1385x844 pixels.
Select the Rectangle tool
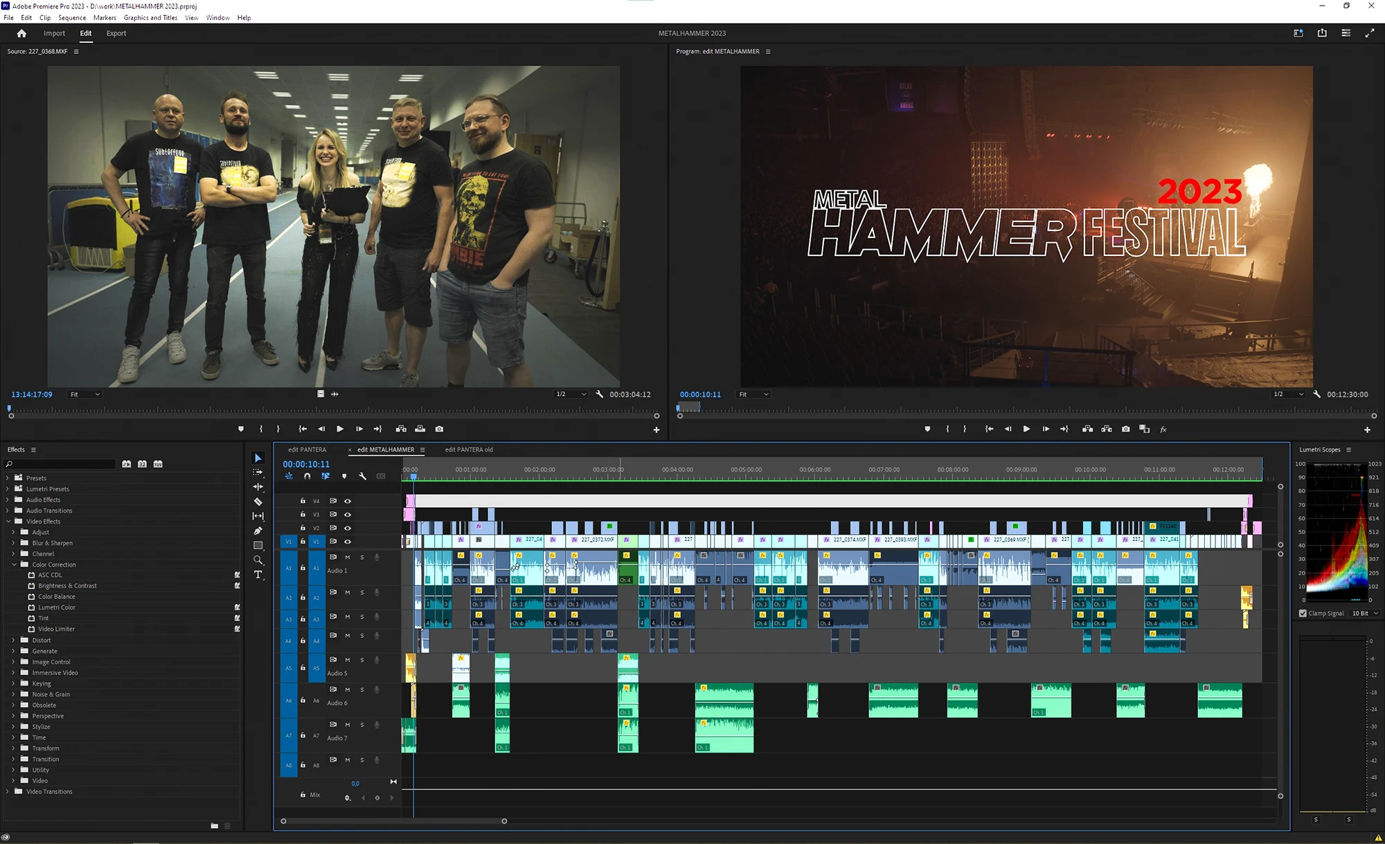[x=258, y=545]
